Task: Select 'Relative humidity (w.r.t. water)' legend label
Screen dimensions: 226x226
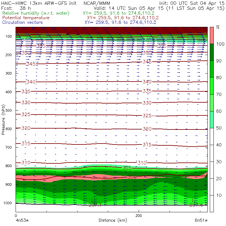Action: click(36, 13)
